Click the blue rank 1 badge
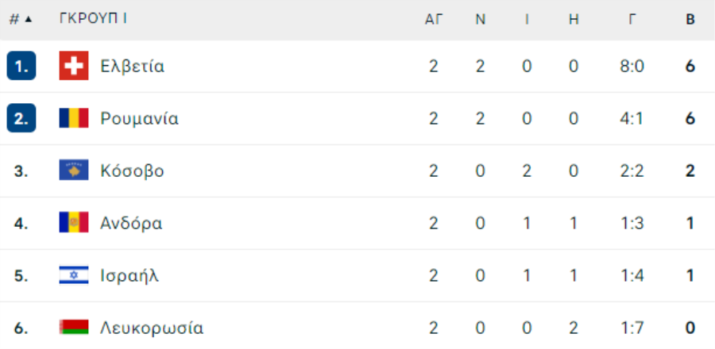Viewport: 715px width, 349px height. click(x=21, y=66)
